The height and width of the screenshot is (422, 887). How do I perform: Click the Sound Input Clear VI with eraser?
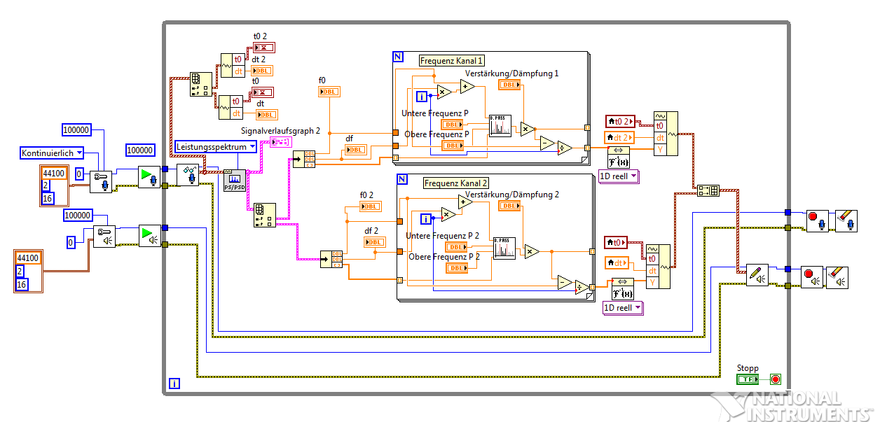click(847, 220)
